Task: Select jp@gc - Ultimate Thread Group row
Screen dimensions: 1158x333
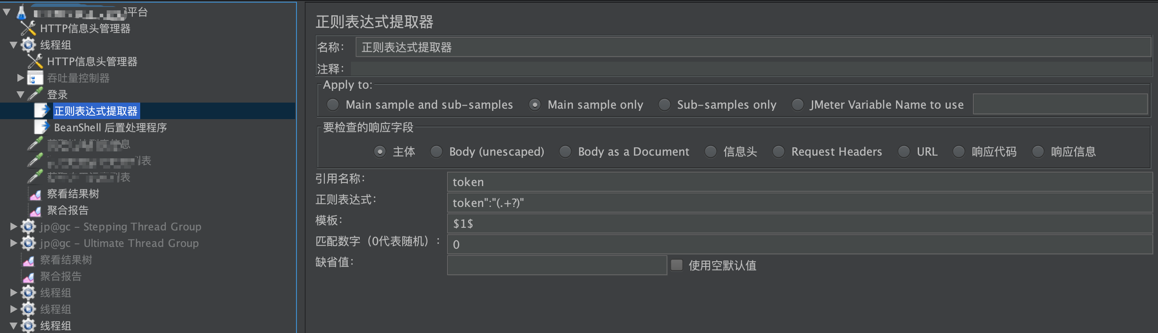Action: click(119, 243)
